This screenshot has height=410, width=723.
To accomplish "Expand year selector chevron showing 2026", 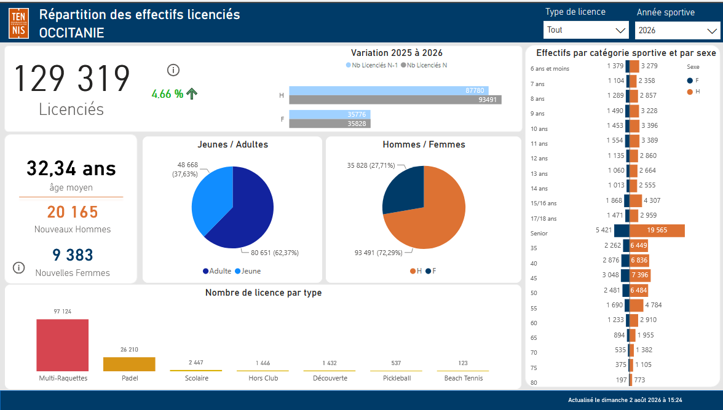I will (x=712, y=31).
